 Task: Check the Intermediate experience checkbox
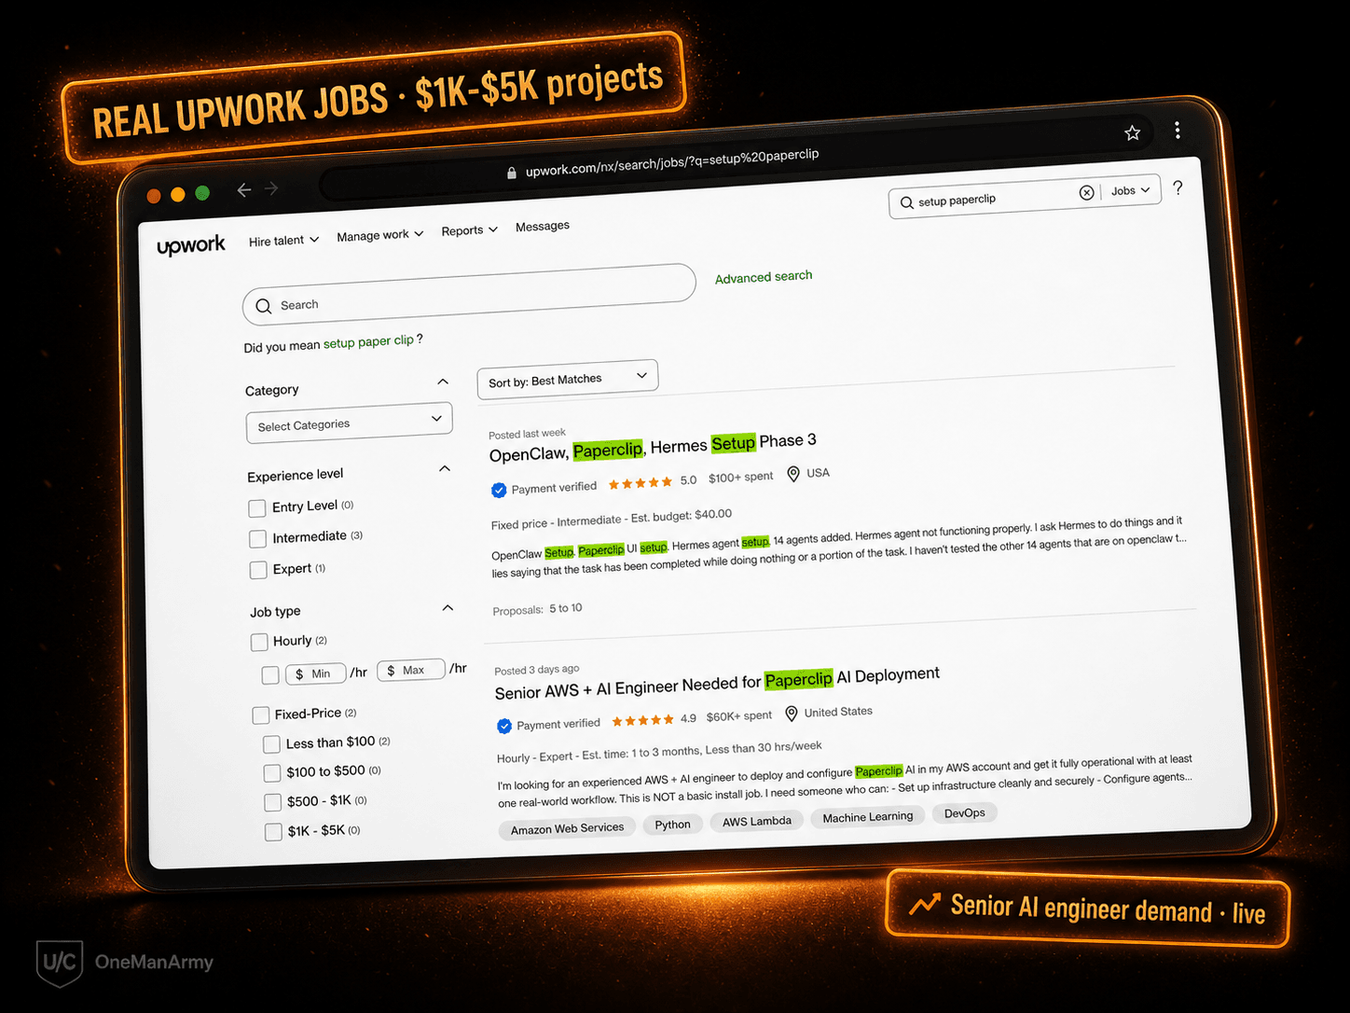coord(258,539)
